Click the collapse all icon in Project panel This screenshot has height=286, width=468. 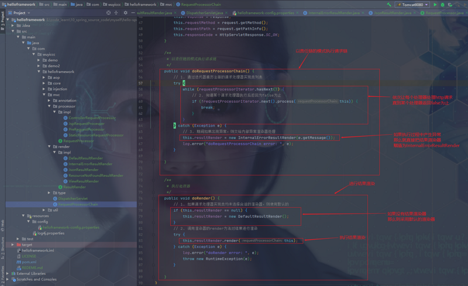[x=115, y=12]
